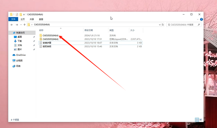Viewport: 217px width, 128px height.
Task: Expand the ribbon with the chevron
Action: pyautogui.click(x=198, y=19)
